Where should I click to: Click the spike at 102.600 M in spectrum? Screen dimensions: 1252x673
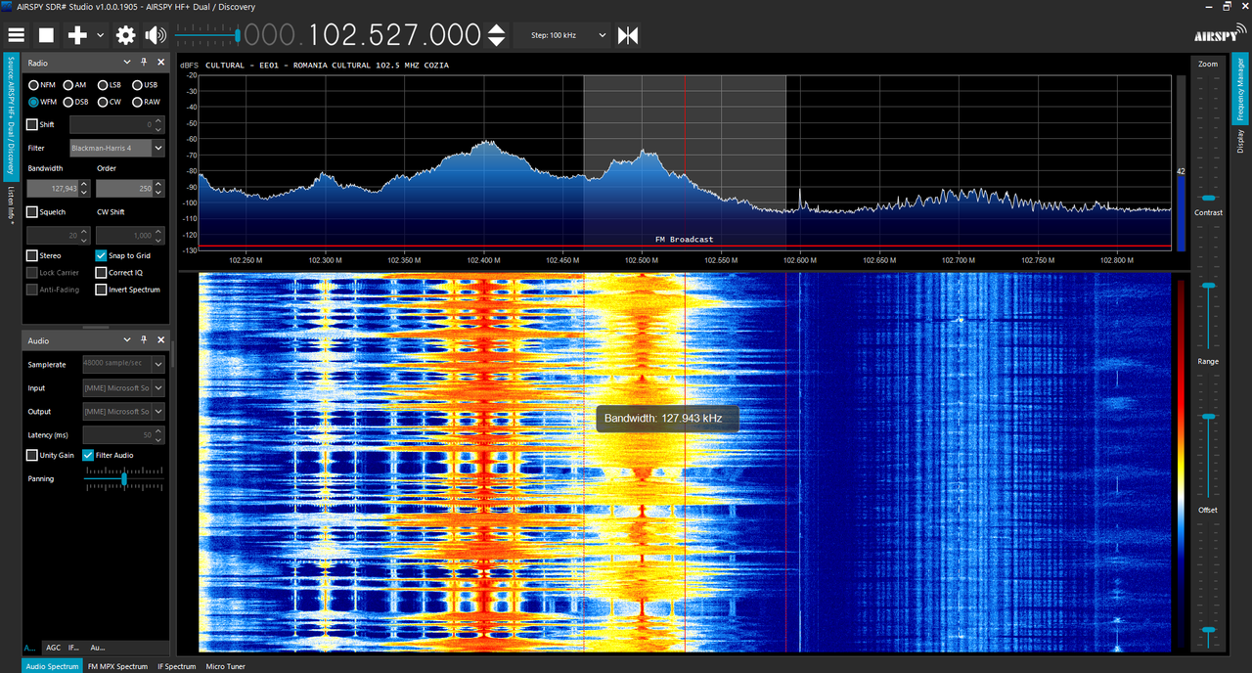pos(800,199)
